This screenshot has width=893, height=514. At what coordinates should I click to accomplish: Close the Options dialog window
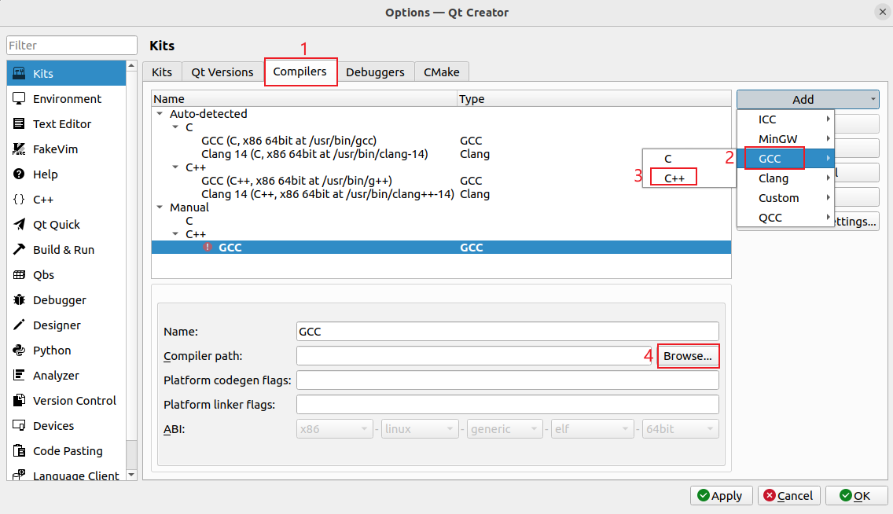coord(882,12)
